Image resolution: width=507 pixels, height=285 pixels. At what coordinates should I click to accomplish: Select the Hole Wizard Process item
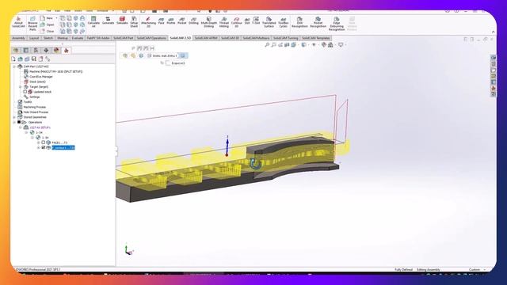33,112
